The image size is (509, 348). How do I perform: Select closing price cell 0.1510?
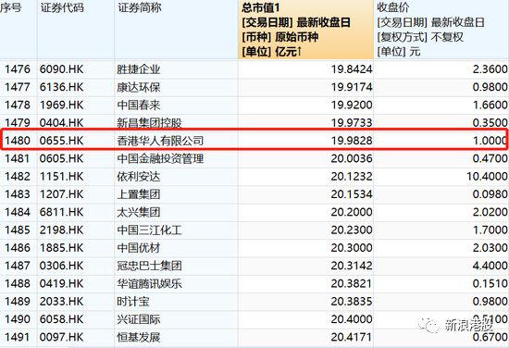pyautogui.click(x=490, y=283)
